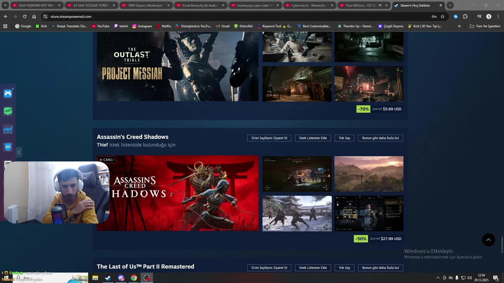This screenshot has width=504, height=283.
Task: Click the -70% $5.69 USD price
Action: pyautogui.click(x=380, y=109)
